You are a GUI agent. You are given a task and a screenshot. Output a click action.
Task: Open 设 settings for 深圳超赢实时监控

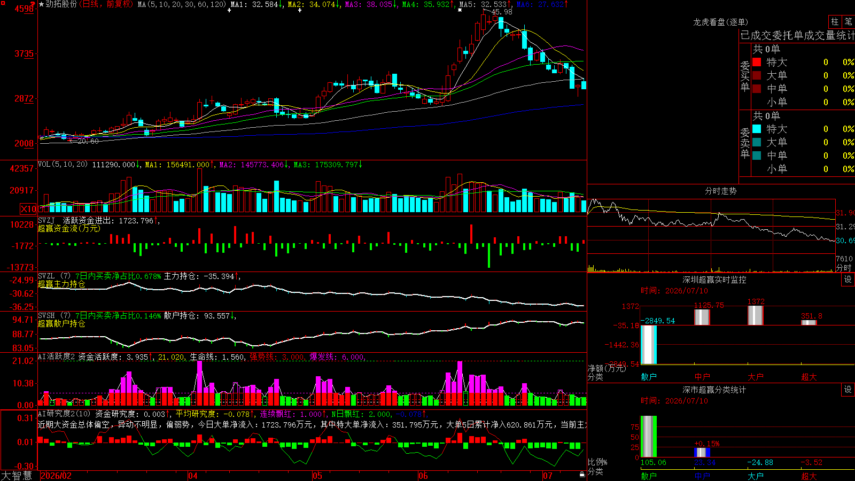848,280
